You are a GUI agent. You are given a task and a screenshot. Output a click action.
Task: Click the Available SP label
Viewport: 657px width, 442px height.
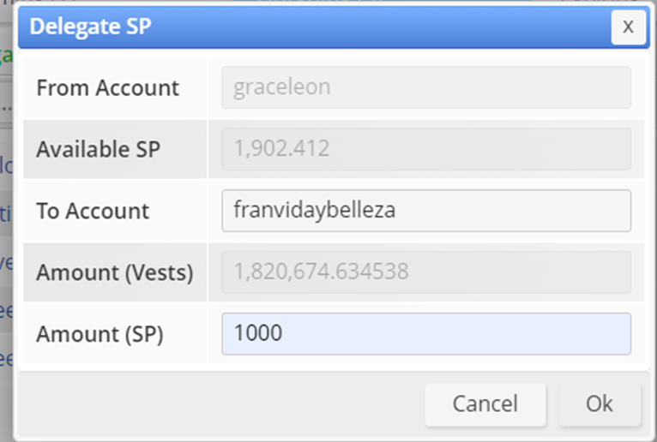click(98, 149)
